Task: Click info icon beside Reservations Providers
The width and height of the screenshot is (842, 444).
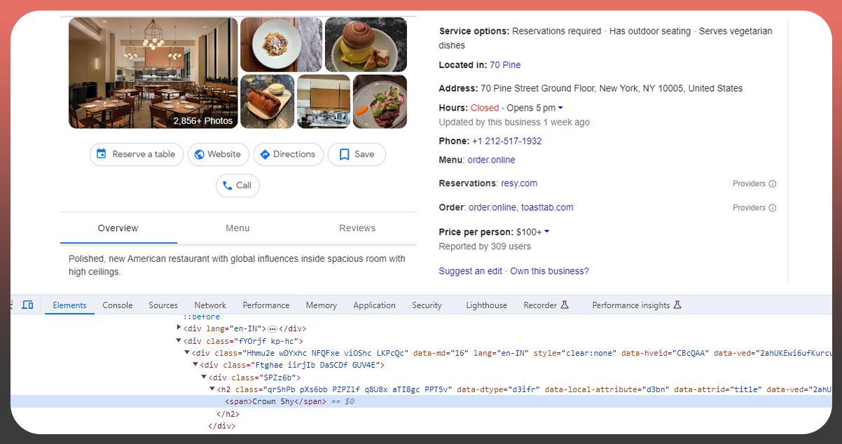Action: [x=773, y=184]
